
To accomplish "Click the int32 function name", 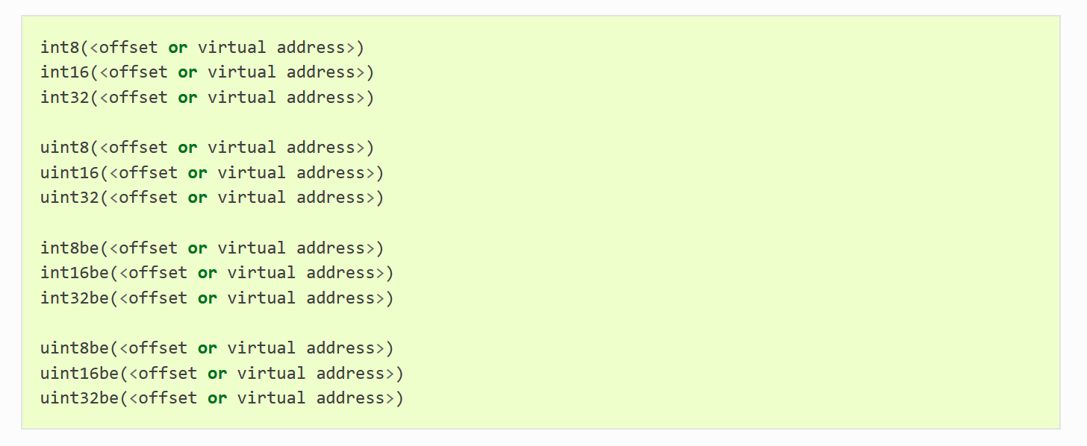I will [65, 98].
